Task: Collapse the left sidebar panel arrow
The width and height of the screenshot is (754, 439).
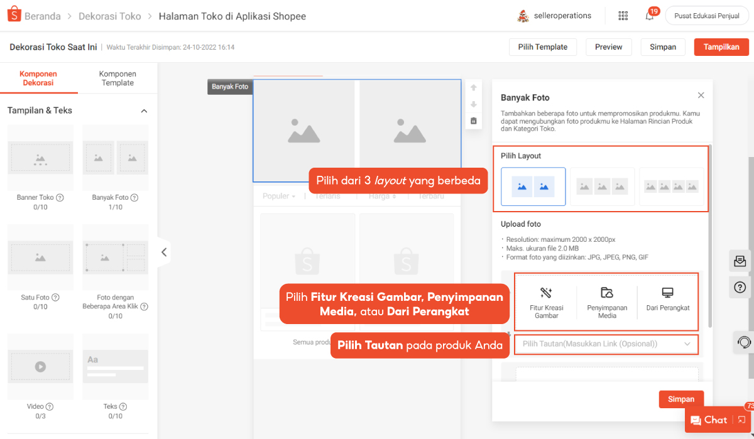Action: coord(163,252)
